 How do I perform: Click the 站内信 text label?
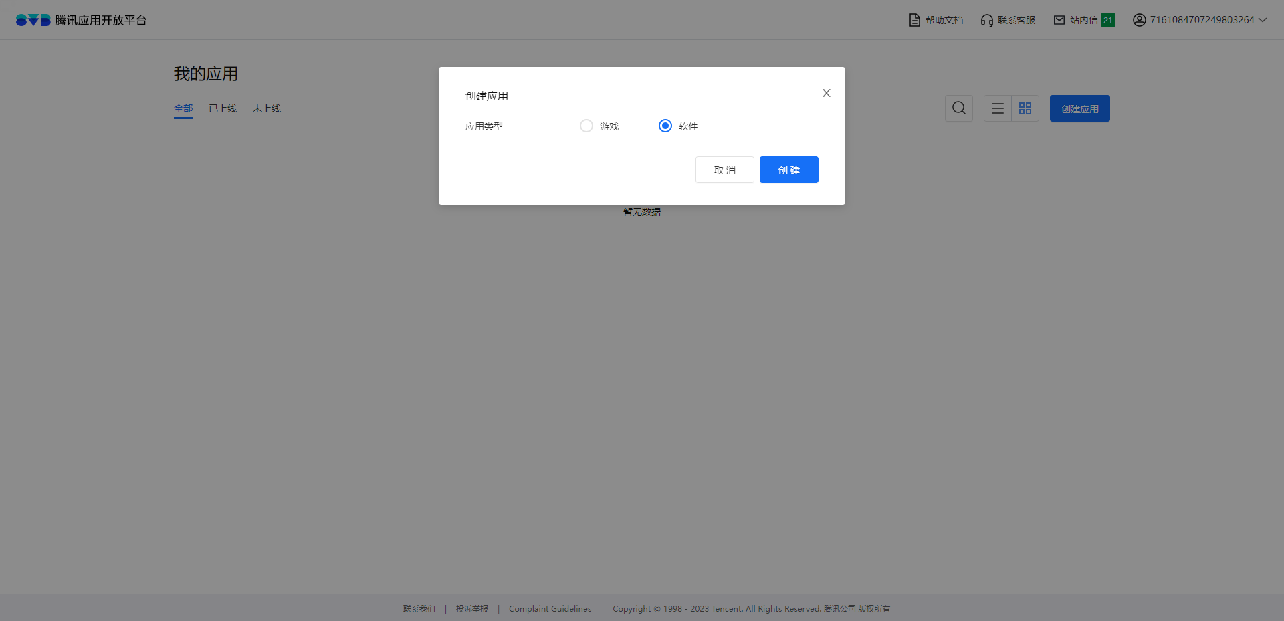click(1084, 20)
